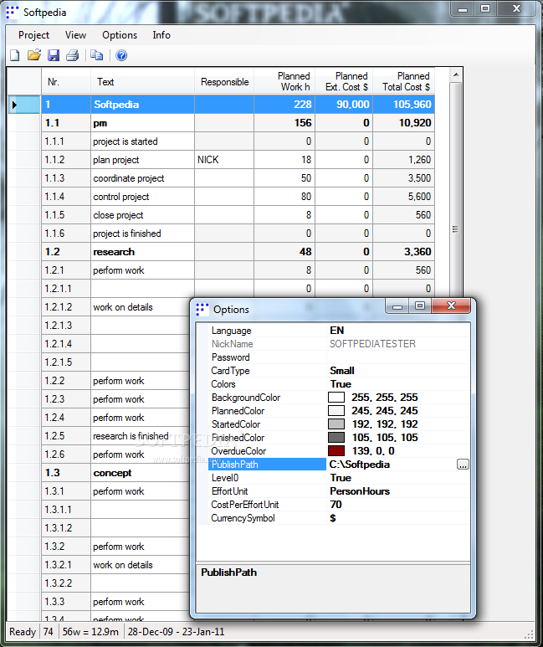
Task: Click the total cost cell 10,920
Action: [x=404, y=123]
